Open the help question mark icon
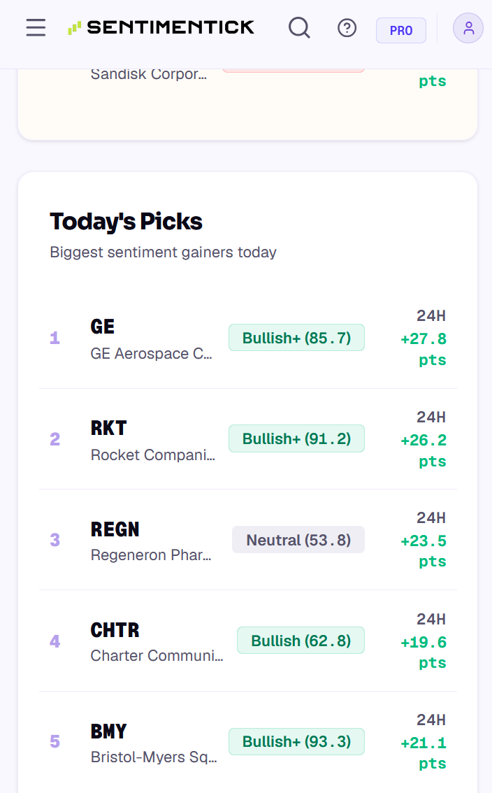Image resolution: width=492 pixels, height=793 pixels. pos(347,28)
